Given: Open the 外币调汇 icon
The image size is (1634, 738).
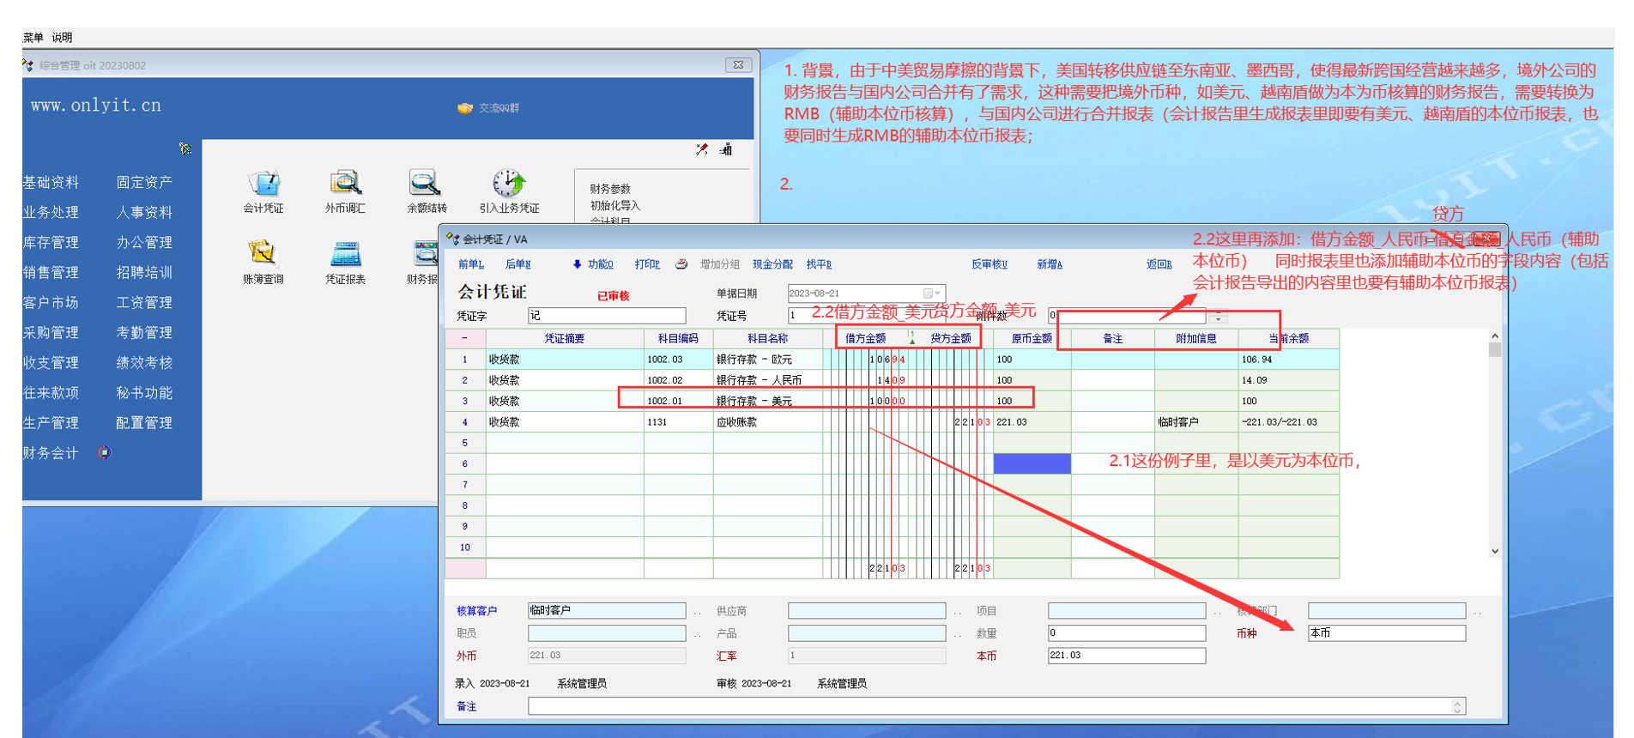Looking at the screenshot, I should click(345, 184).
